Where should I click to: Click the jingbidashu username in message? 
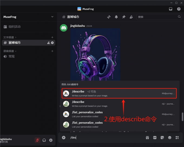pos(78,26)
